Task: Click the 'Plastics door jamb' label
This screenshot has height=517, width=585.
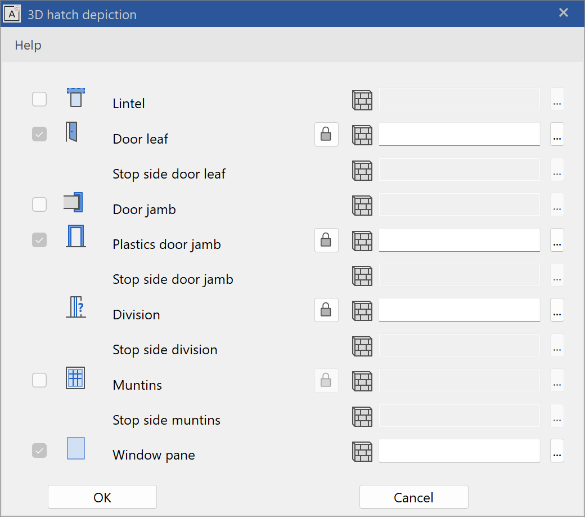Action: [166, 244]
